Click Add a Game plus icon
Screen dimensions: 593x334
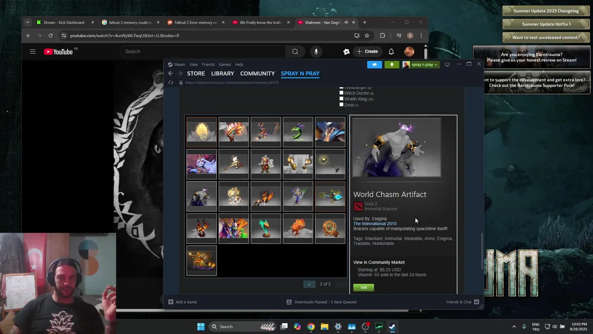point(170,302)
